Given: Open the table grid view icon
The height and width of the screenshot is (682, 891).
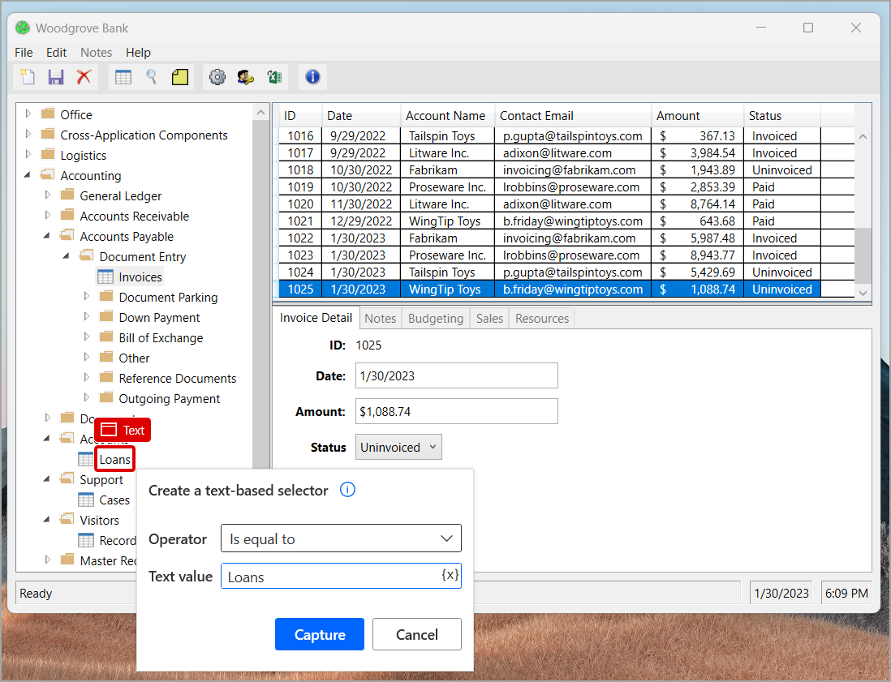Looking at the screenshot, I should (x=123, y=76).
